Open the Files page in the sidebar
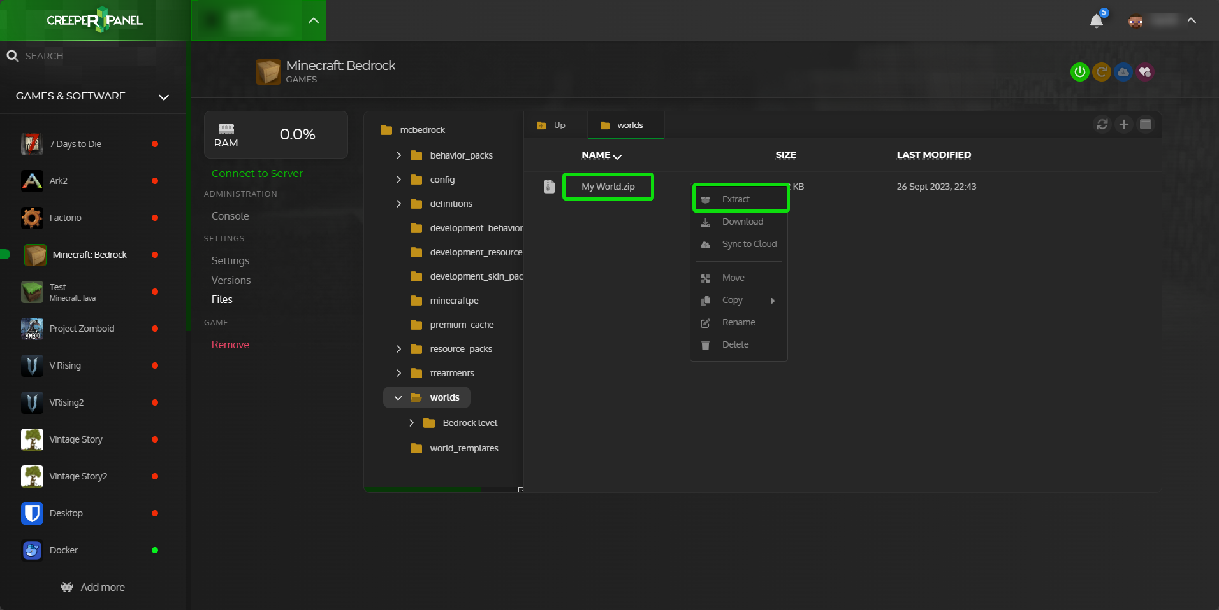This screenshot has height=610, width=1219. [x=222, y=299]
